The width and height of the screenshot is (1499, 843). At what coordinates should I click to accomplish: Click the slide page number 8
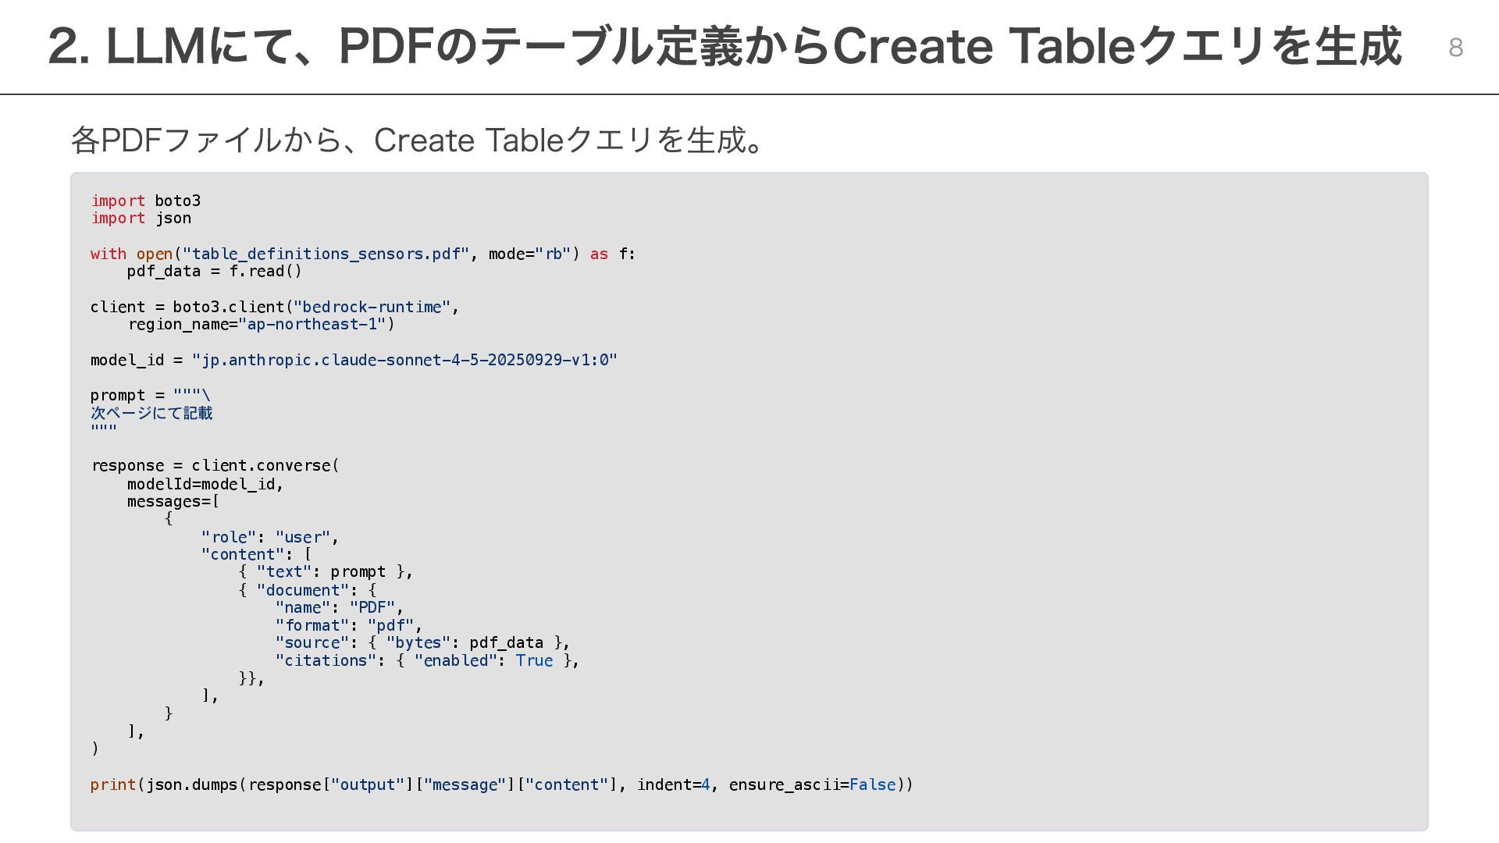1455,48
